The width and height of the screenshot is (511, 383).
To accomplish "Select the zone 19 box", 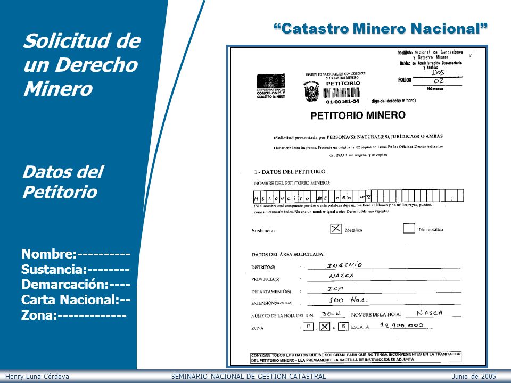I will (343, 326).
